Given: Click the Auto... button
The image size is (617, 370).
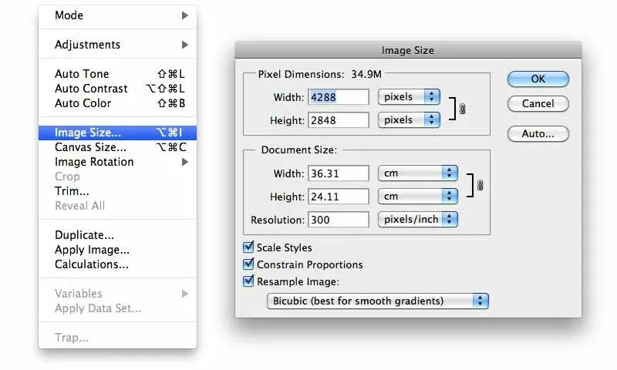Looking at the screenshot, I should [538, 133].
